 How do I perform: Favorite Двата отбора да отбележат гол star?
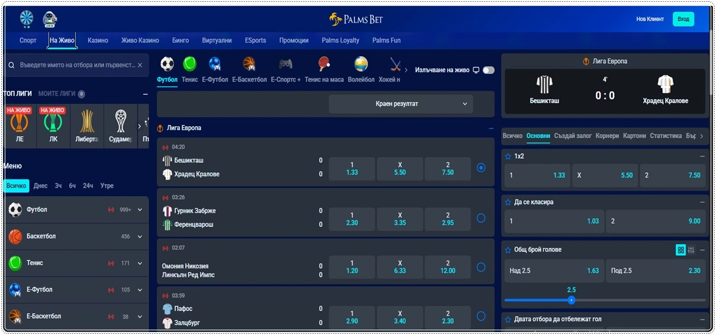tap(507, 319)
